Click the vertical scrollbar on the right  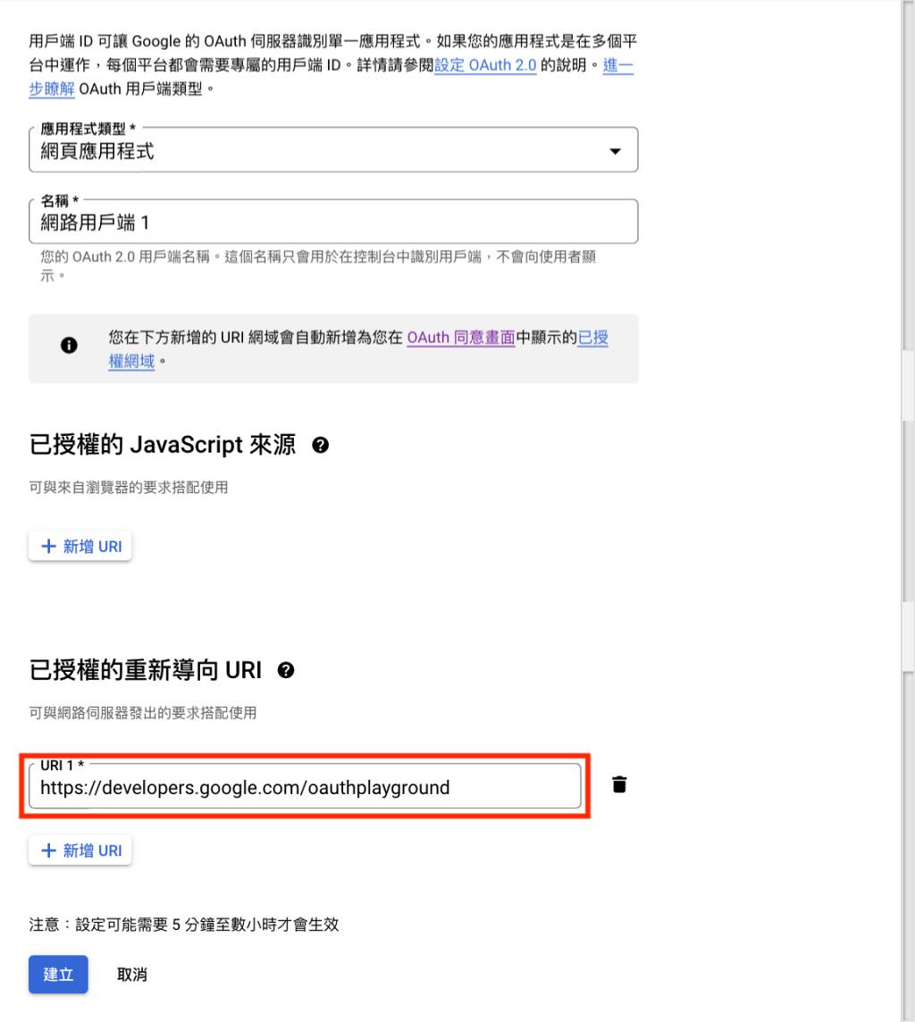[x=908, y=511]
